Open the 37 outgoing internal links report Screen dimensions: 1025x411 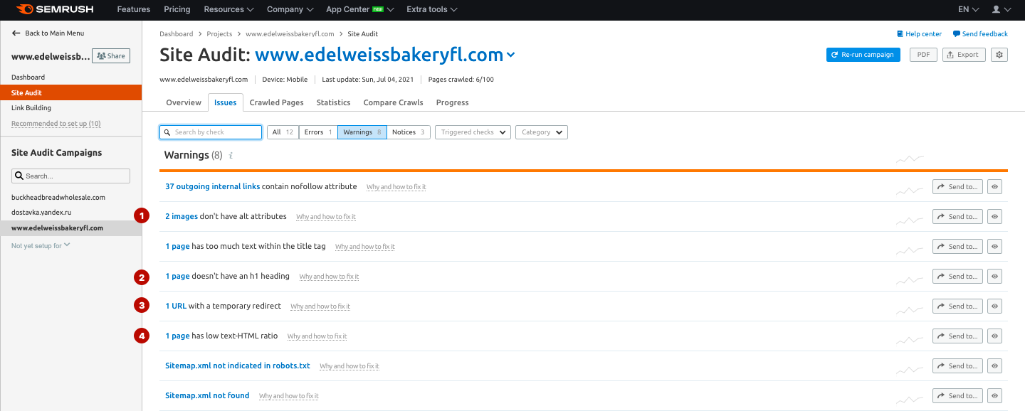pos(212,186)
